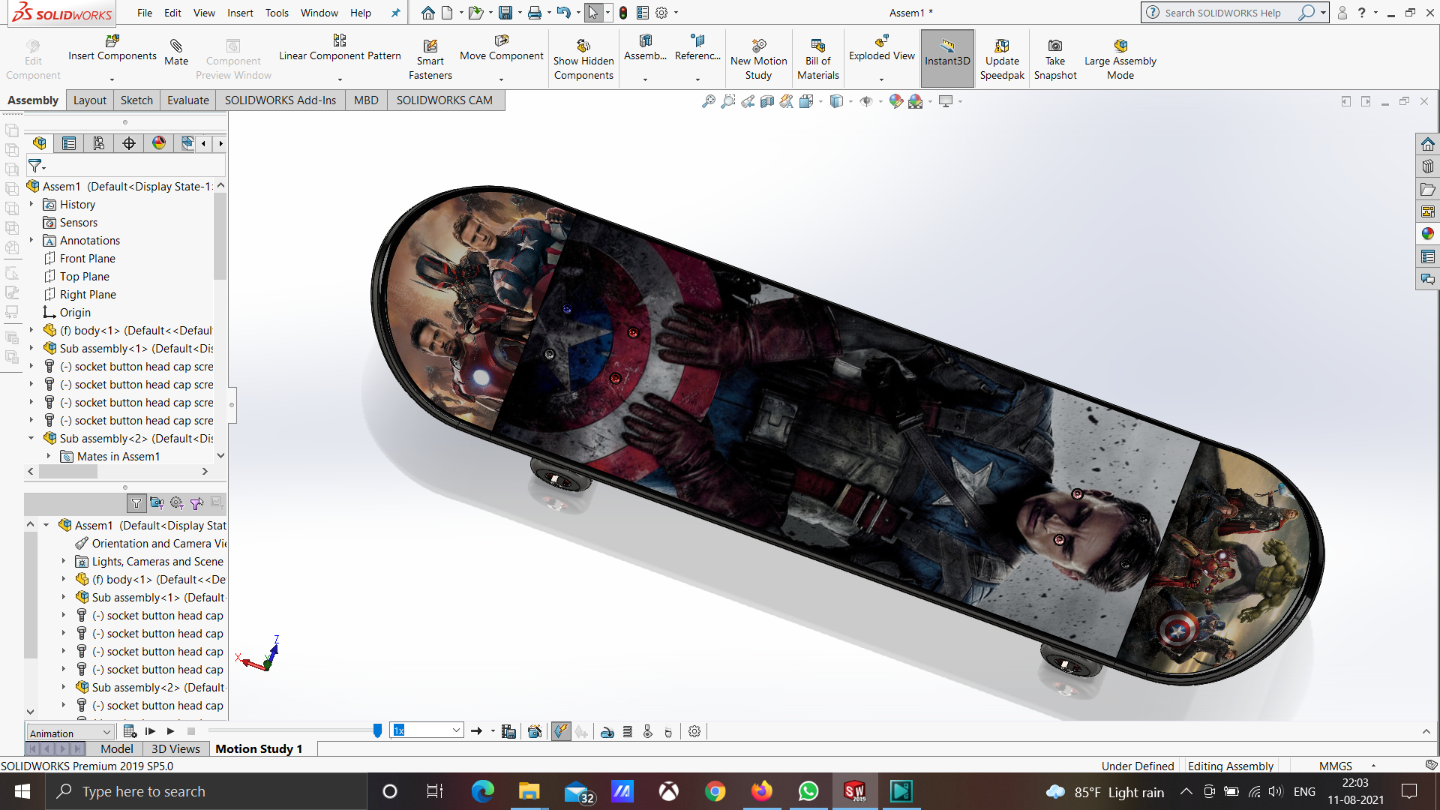Expand the History tree node
1440x810 pixels.
[x=31, y=204]
